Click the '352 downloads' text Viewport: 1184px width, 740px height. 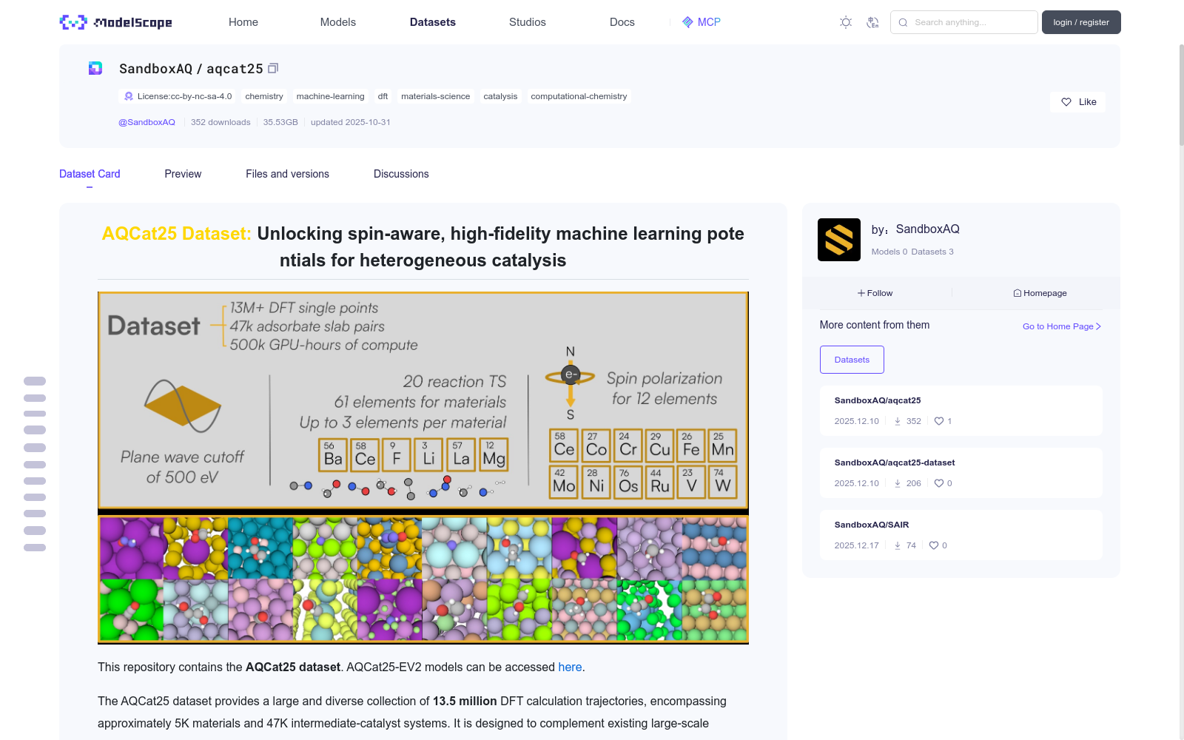click(221, 122)
